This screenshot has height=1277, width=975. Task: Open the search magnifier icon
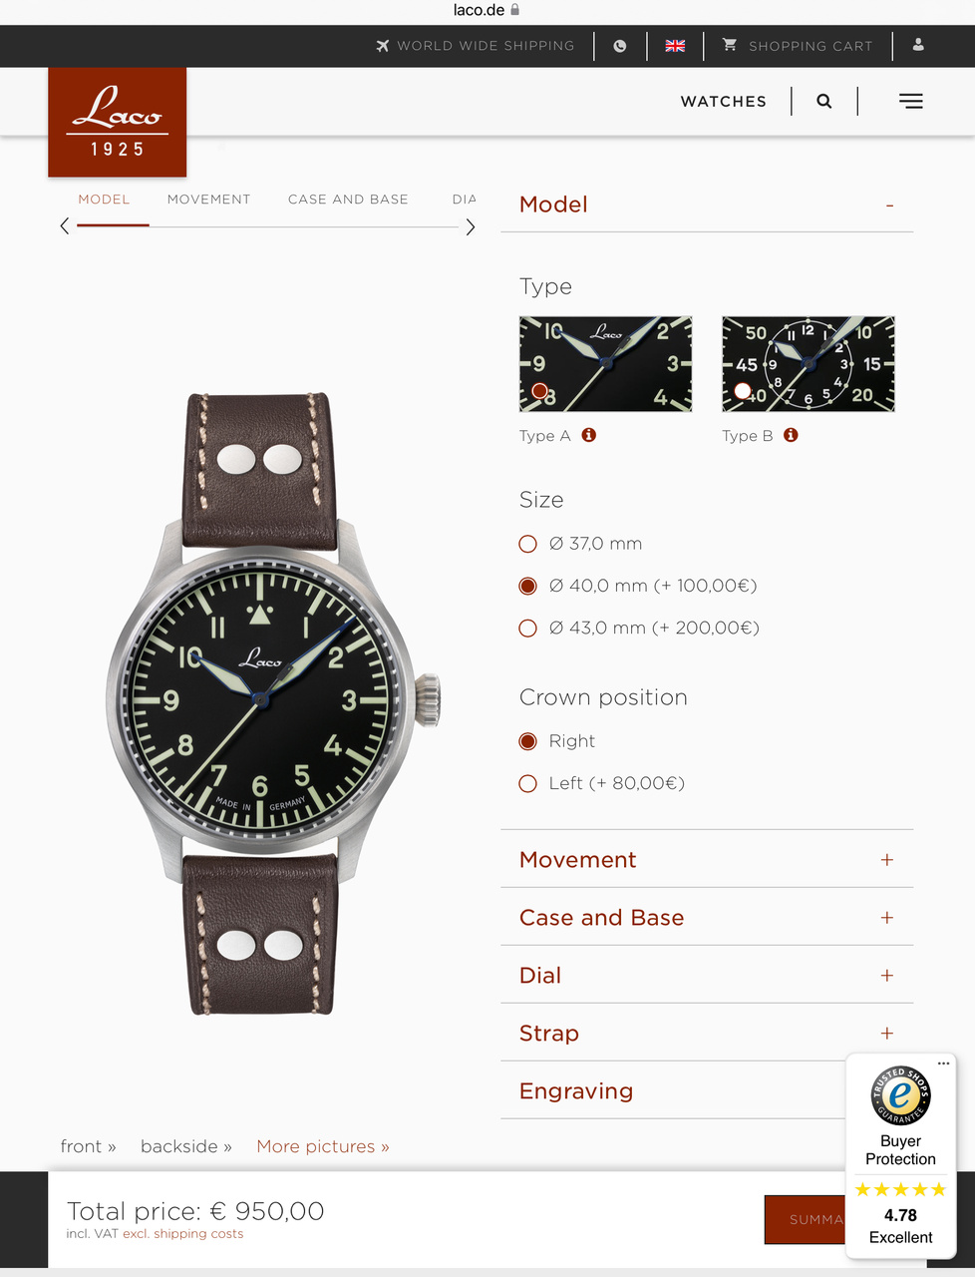824,101
